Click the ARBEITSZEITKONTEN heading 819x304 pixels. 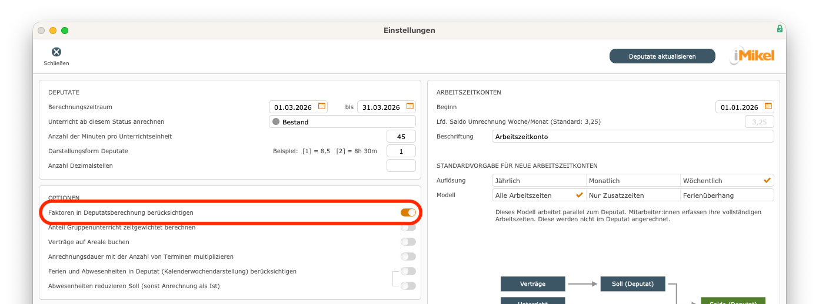(469, 92)
